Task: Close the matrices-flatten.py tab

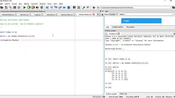Action: (94, 14)
